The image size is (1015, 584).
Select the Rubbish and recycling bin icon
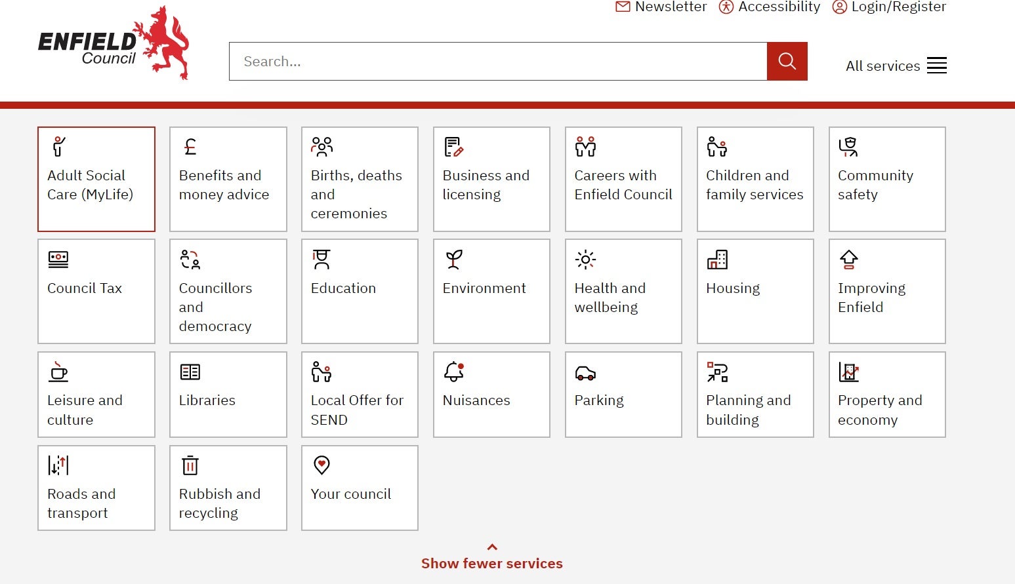click(190, 465)
